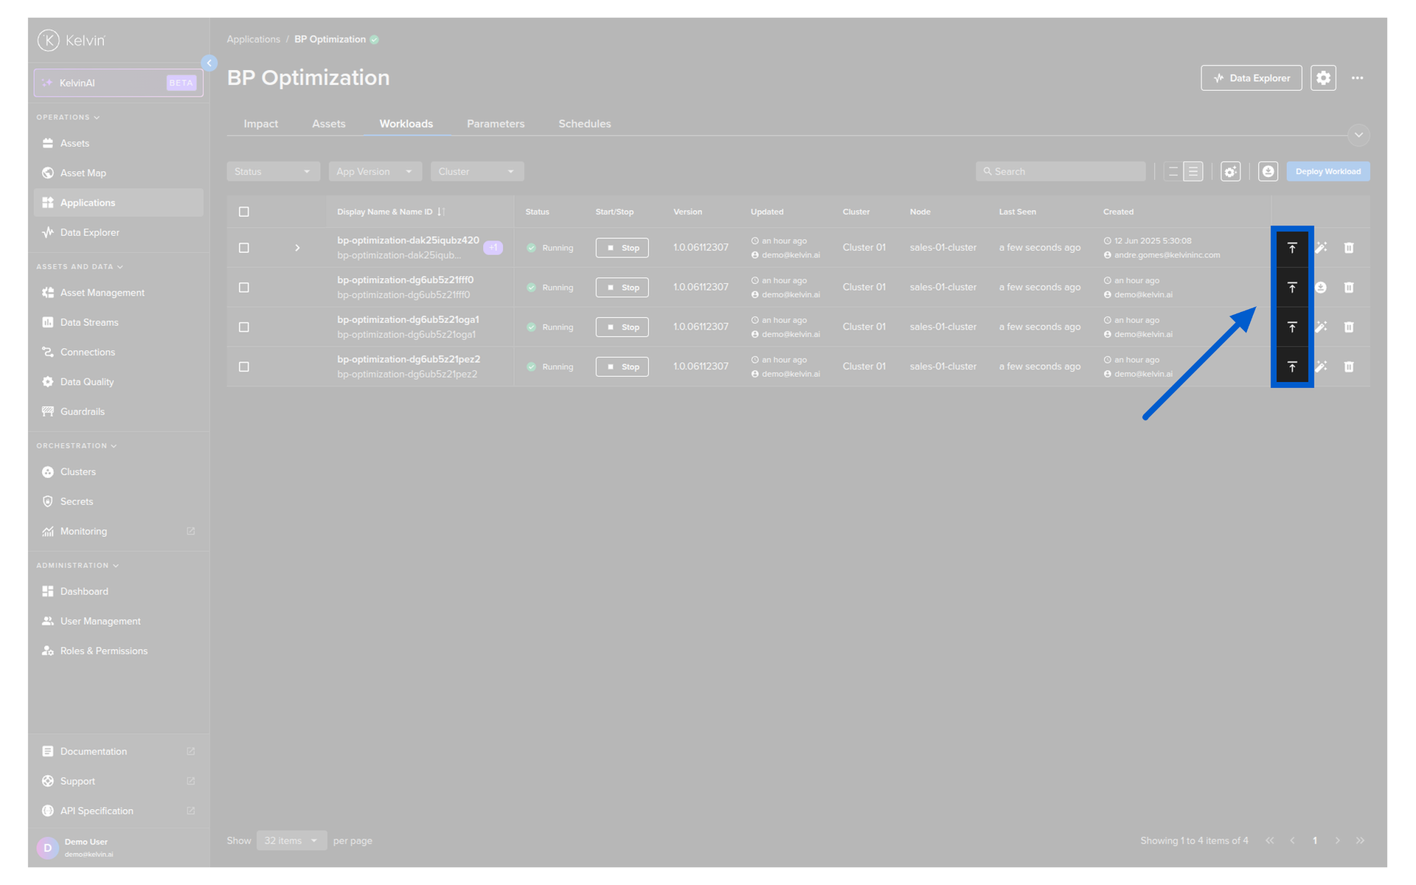1416x885 pixels.
Task: Open application settings gear icon beside Data Explorer
Action: pyautogui.click(x=1323, y=78)
